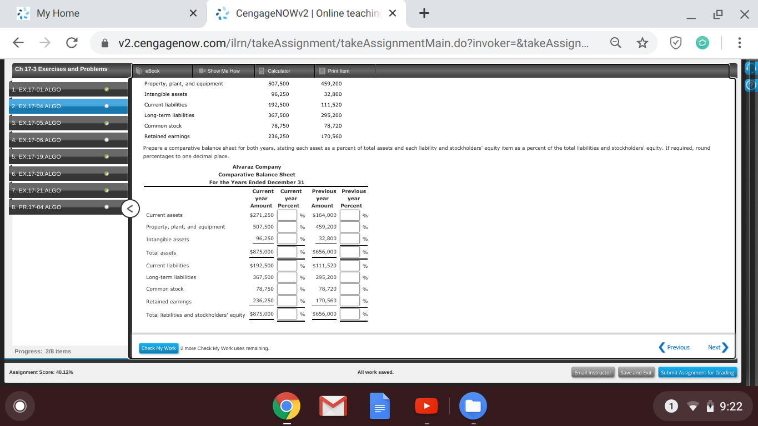Click the Ch 17-3 Exercises and Problems heading
The height and width of the screenshot is (426, 758).
[61, 69]
